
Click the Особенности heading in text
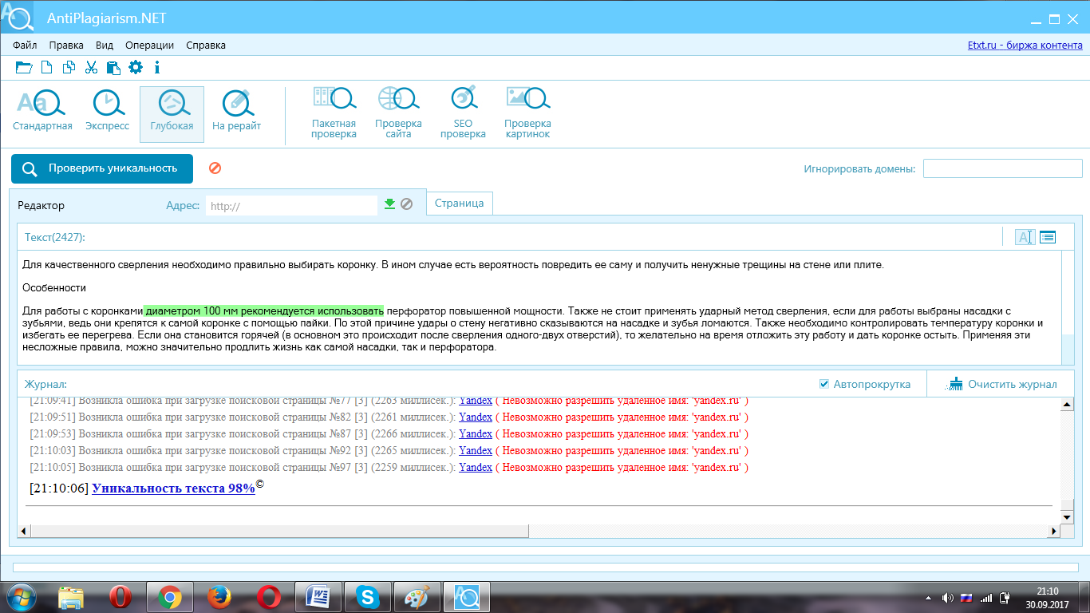click(x=54, y=287)
